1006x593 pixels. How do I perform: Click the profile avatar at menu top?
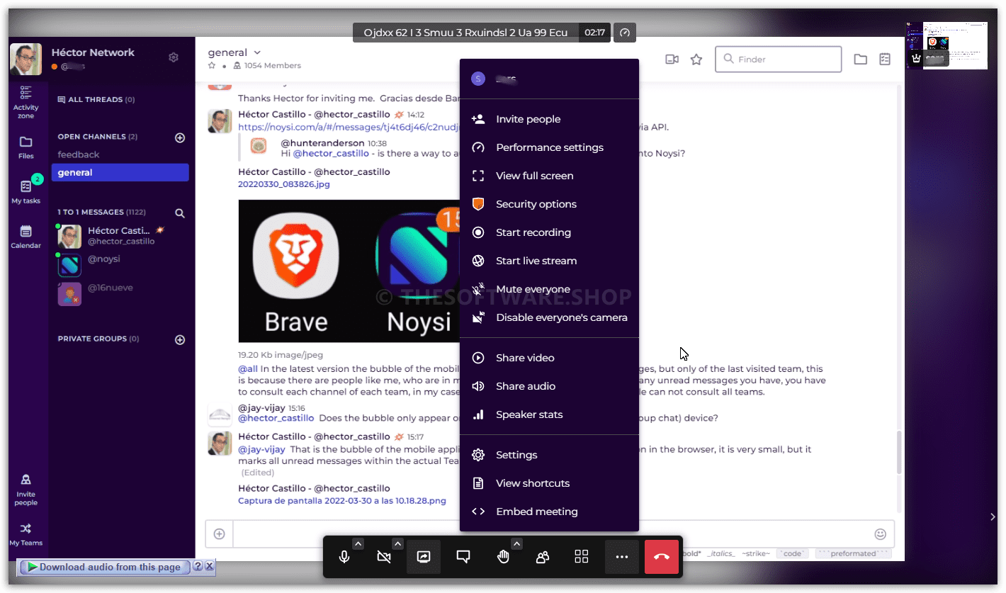[478, 79]
